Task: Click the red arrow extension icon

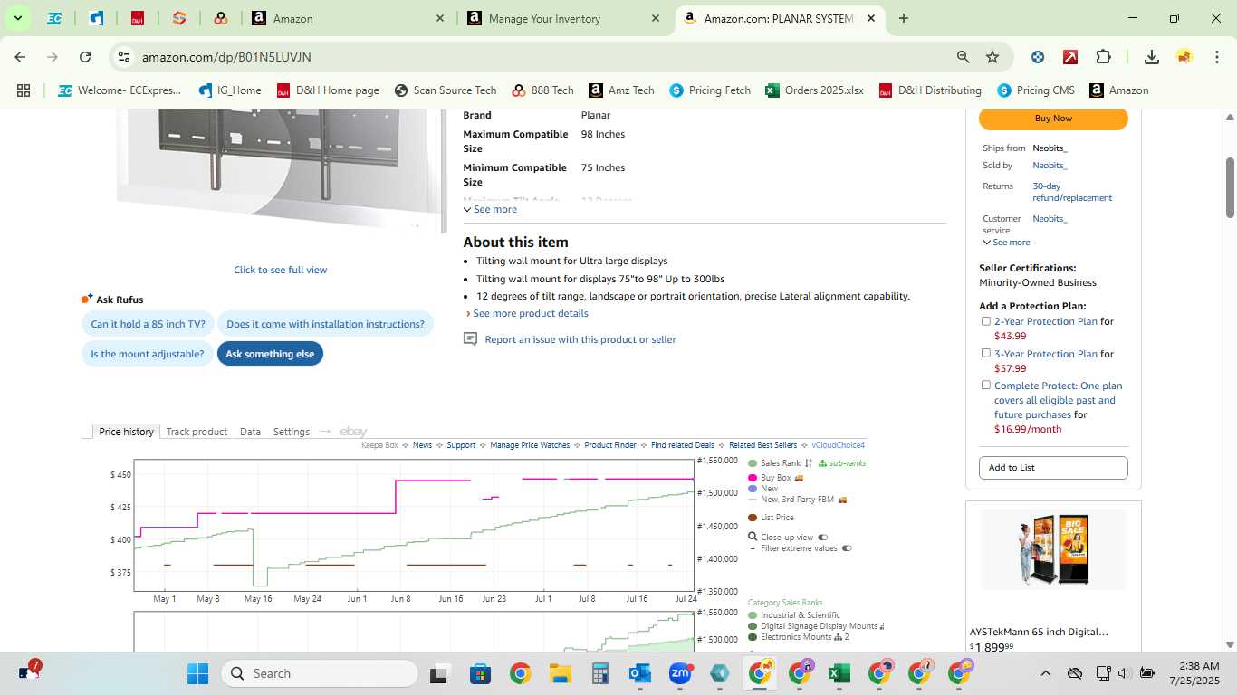Action: [x=1070, y=57]
